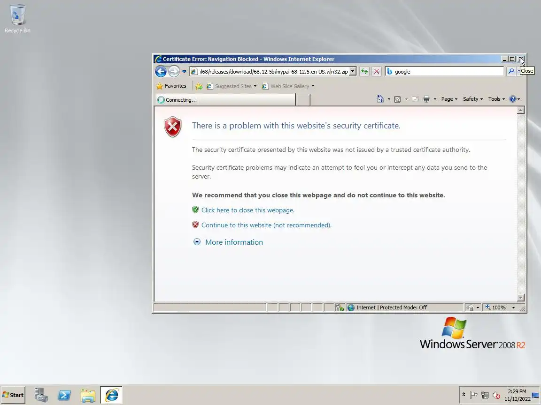Open the Safety menu
The width and height of the screenshot is (541, 405).
tap(473, 99)
